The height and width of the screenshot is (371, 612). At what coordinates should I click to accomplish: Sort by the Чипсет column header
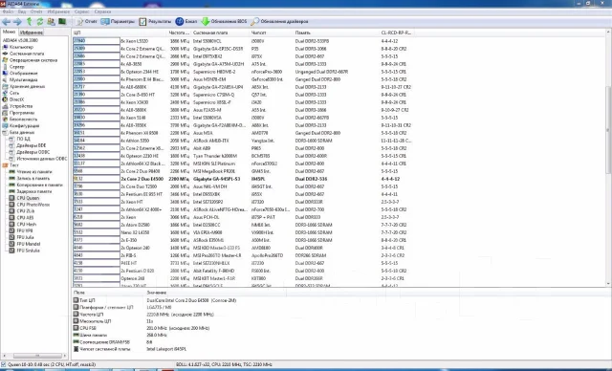click(x=272, y=33)
